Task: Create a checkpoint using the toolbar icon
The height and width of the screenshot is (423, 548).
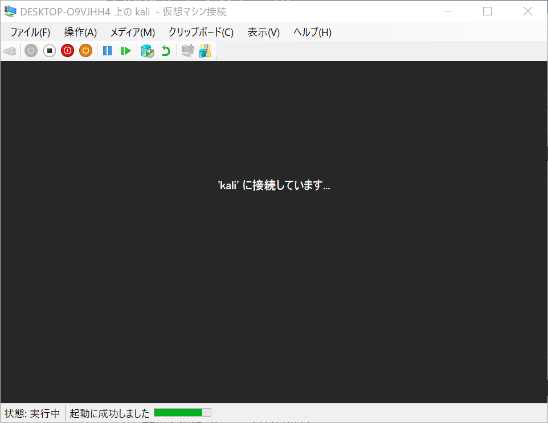Action: 148,51
